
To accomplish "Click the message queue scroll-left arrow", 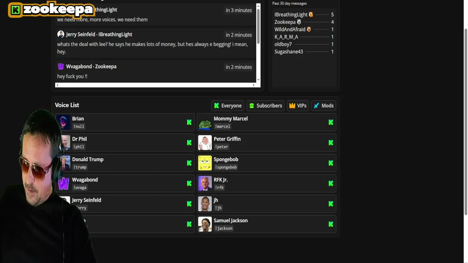I will point(57,85).
